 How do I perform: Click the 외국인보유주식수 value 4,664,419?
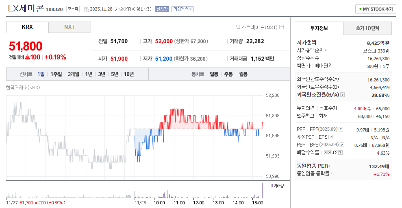click(x=380, y=88)
